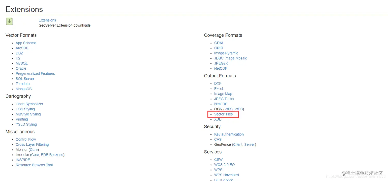The height and width of the screenshot is (181, 388).
Task: Open the Teradata extension link
Action: [23, 84]
